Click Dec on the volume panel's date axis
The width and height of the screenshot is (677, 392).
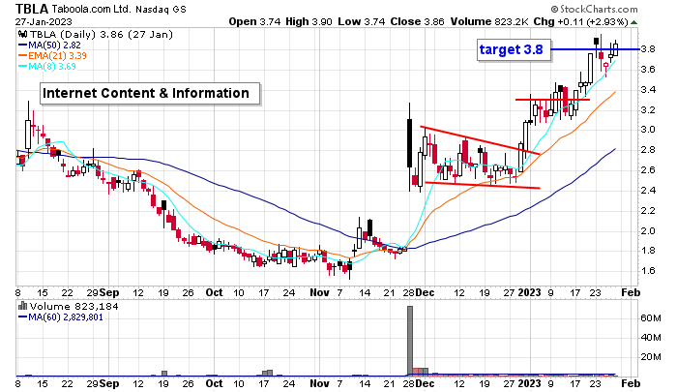[x=425, y=383]
